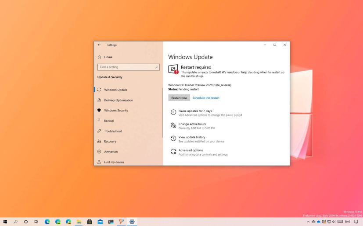Click the search magnifier in Find a setting
The height and width of the screenshot is (226, 363).
click(156, 67)
